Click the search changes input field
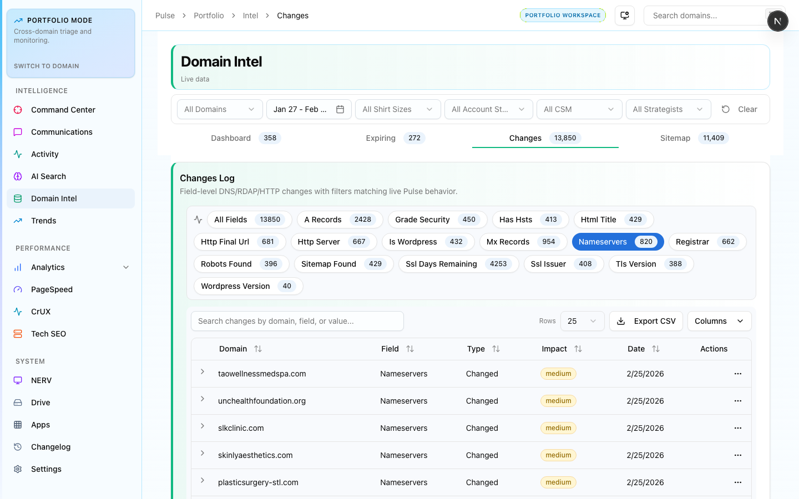Screen dimensions: 799x499 [x=297, y=321]
